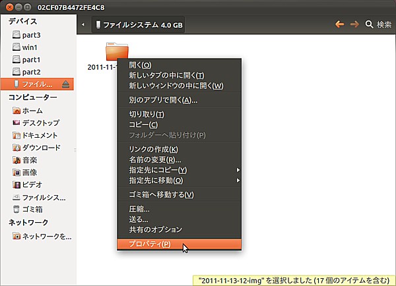Go forward with the right arrow
The height and width of the screenshot is (286, 396).
(x=354, y=24)
